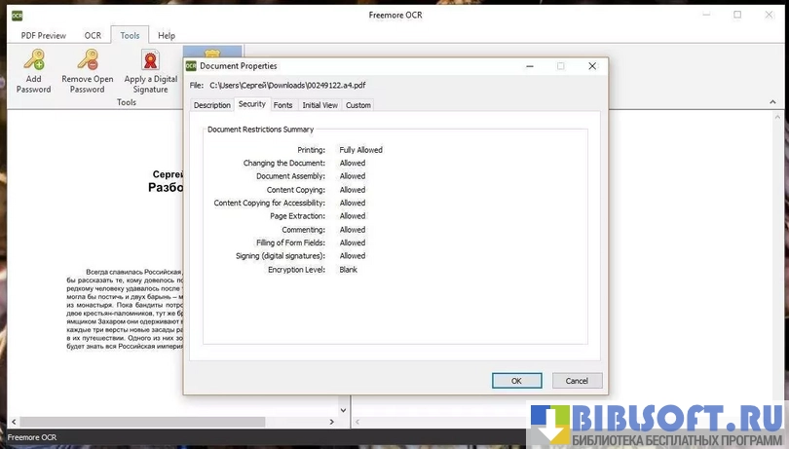
Task: Select the Tools ribbon tab
Action: tap(130, 35)
